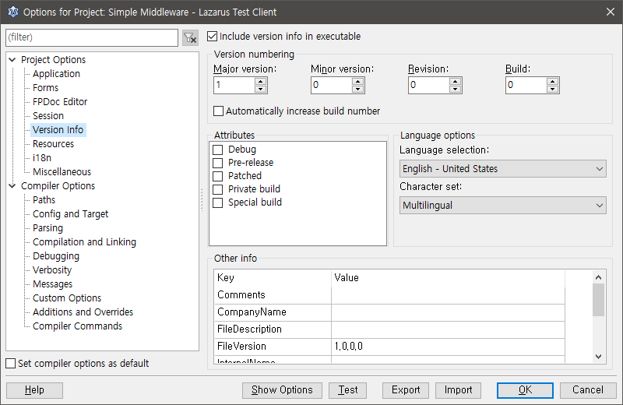Click the filter options icon beside the filter box
The width and height of the screenshot is (623, 405).
(190, 37)
